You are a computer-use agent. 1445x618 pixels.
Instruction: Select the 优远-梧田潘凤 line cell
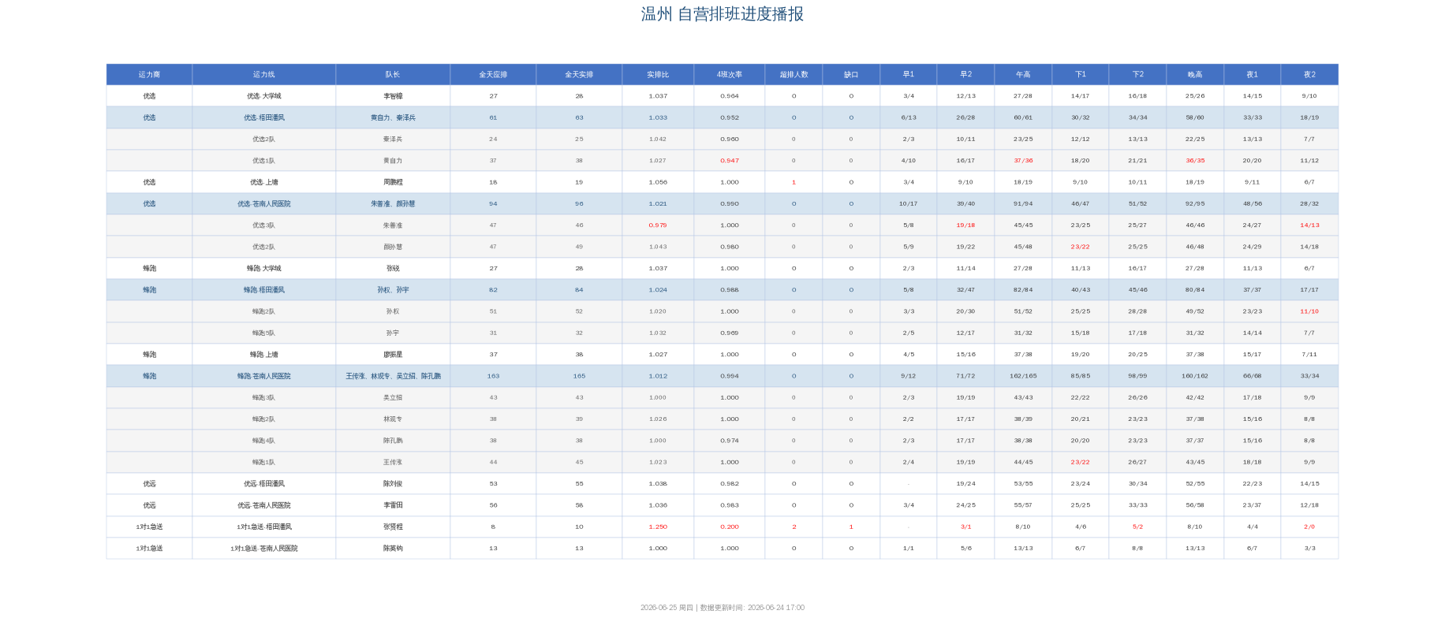click(x=263, y=484)
